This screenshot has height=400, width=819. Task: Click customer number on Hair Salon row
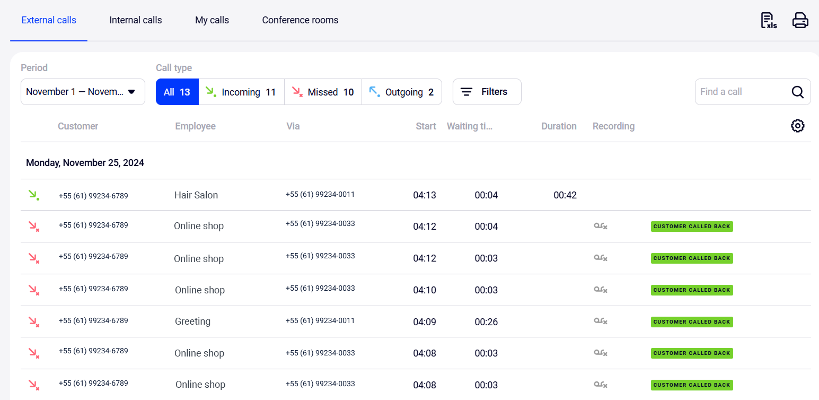pos(93,196)
